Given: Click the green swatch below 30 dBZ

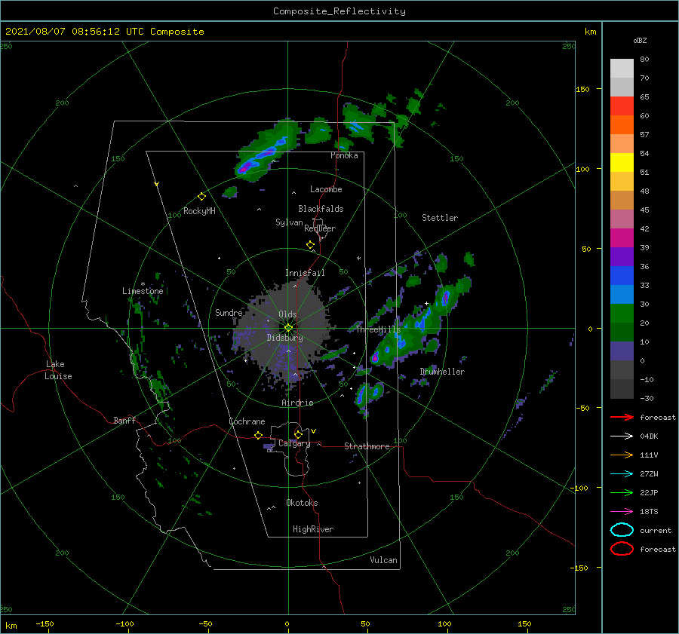Looking at the screenshot, I should pos(622,314).
